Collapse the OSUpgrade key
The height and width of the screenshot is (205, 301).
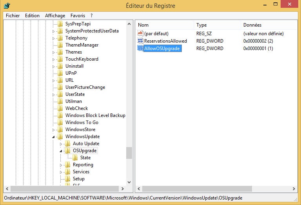(61, 151)
